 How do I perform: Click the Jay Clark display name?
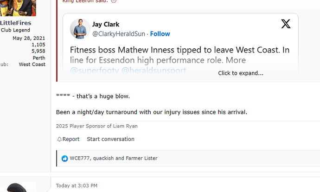106,24
